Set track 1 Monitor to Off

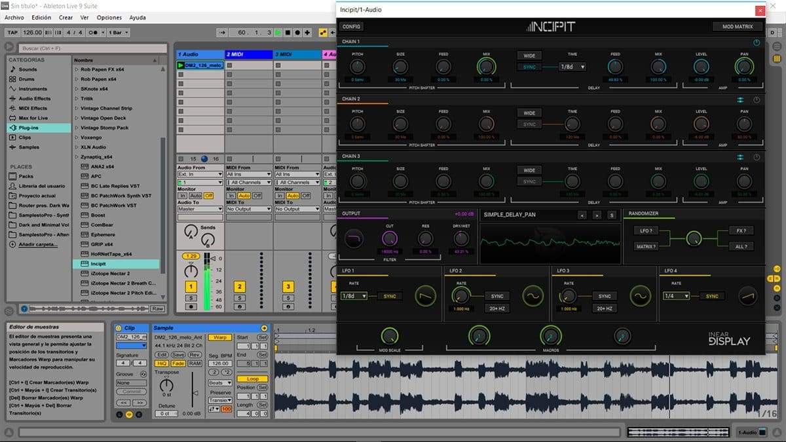click(x=208, y=196)
